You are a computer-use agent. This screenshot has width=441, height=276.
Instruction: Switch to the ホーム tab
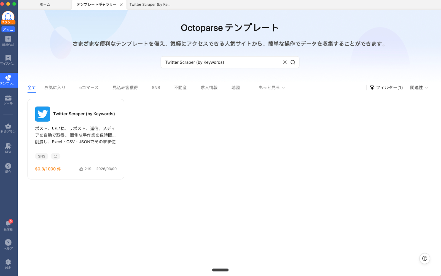[45, 5]
